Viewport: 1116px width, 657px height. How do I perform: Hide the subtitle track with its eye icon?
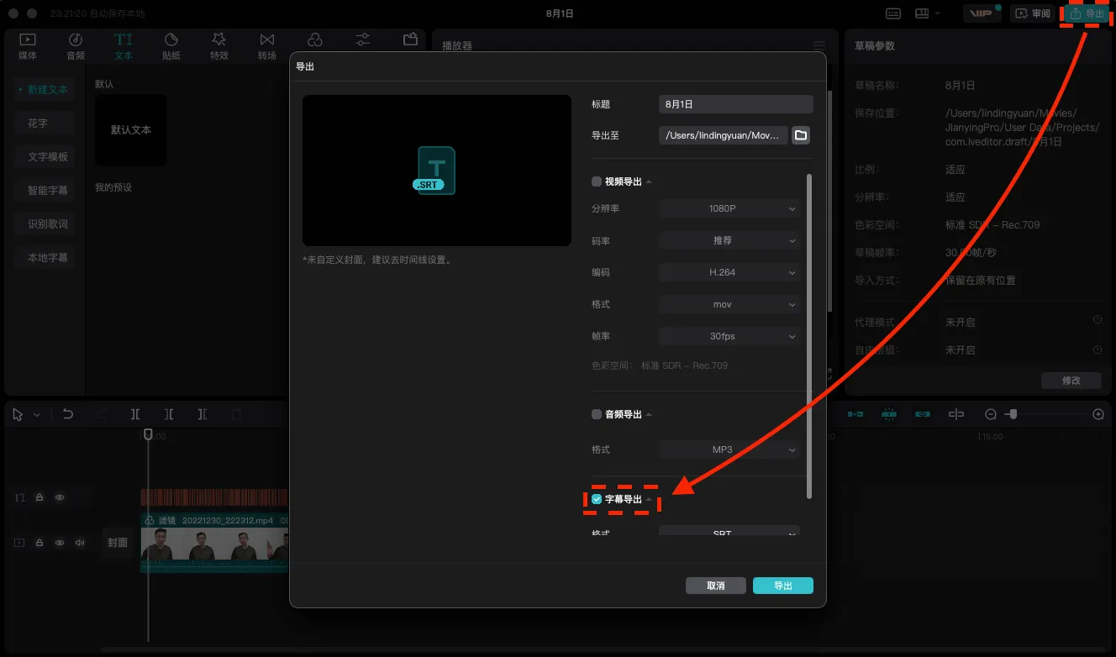click(60, 497)
